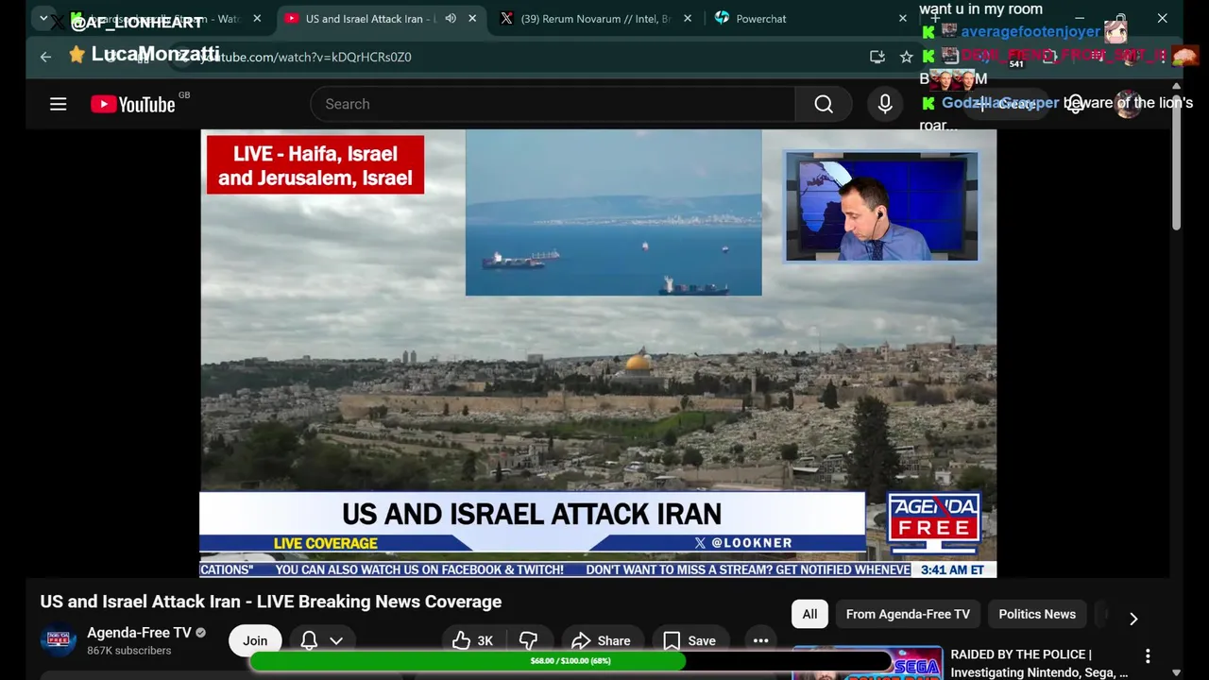Click the scrollbar down arrow
The image size is (1209, 680).
[1177, 672]
